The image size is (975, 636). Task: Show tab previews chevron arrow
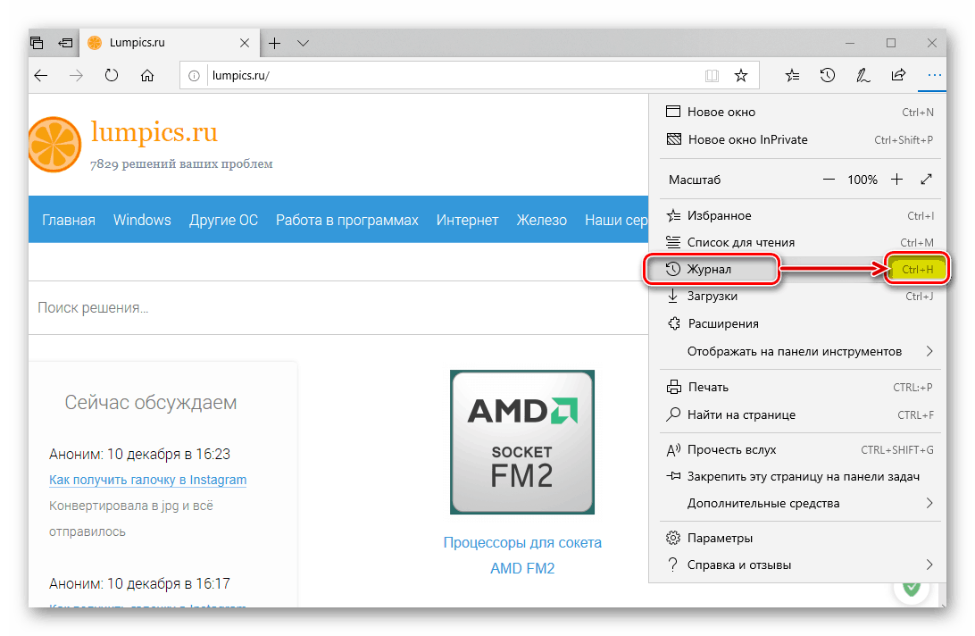[303, 43]
